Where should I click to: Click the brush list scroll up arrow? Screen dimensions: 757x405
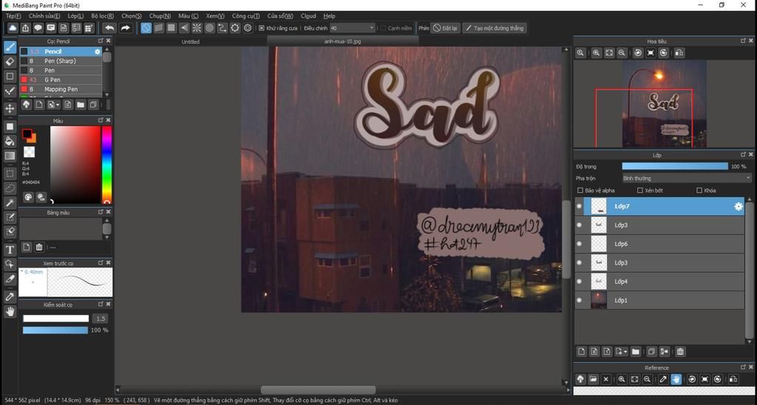(x=106, y=49)
